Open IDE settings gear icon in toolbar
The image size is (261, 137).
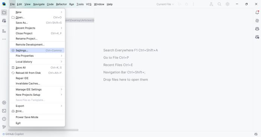click(227, 4)
